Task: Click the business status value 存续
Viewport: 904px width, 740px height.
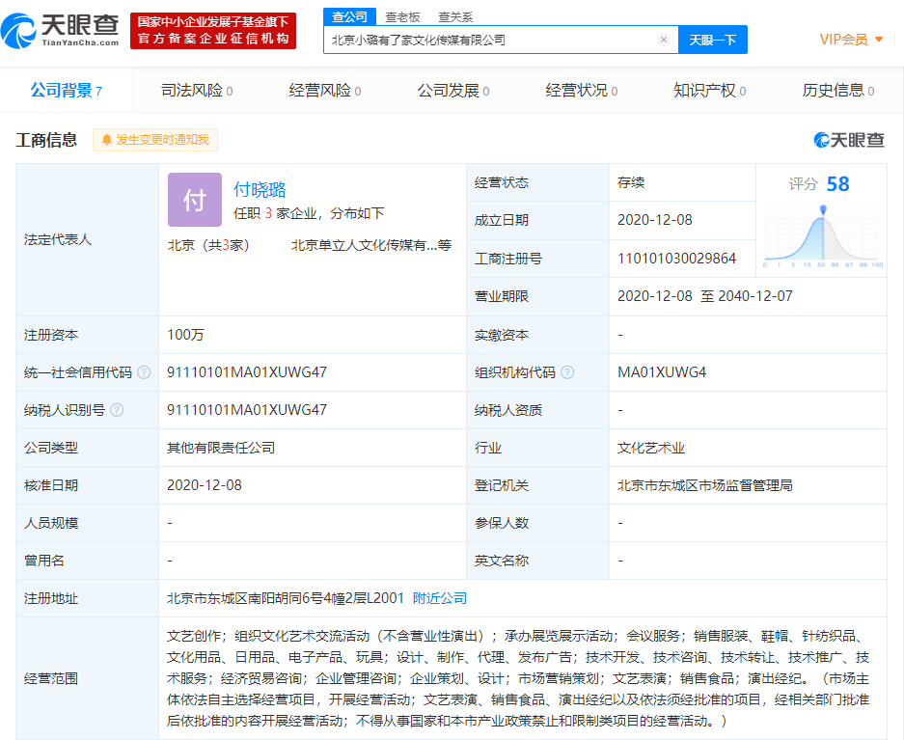Action: point(631,182)
